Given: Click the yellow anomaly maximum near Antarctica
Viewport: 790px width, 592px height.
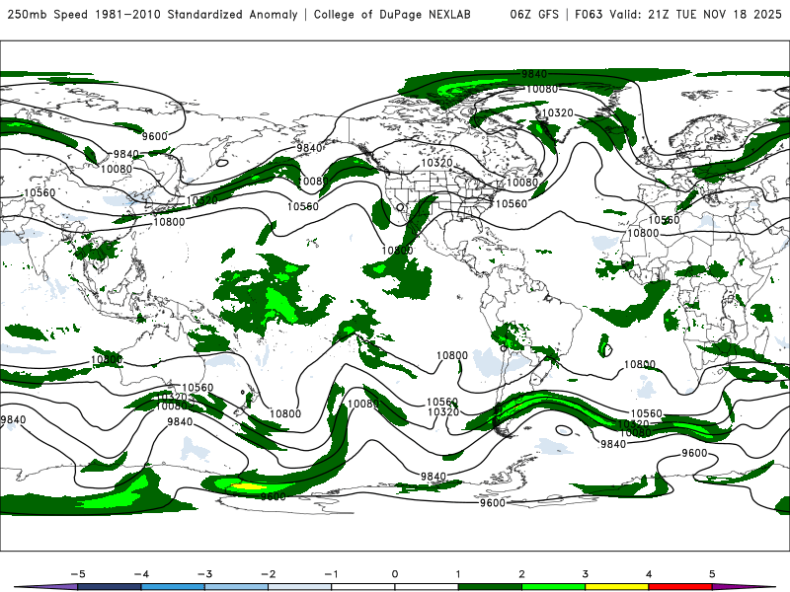Looking at the screenshot, I should tap(249, 486).
